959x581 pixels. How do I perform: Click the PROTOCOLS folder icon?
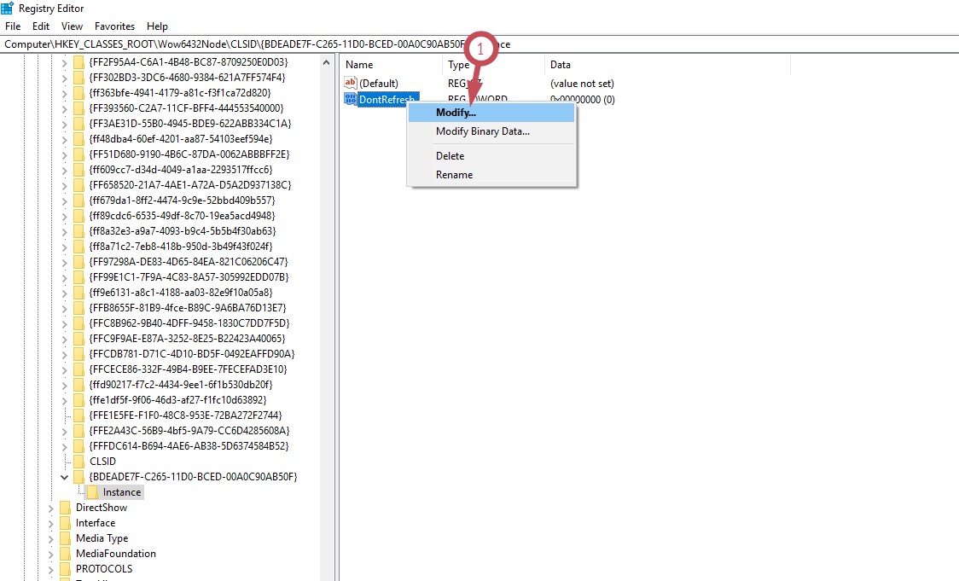[x=65, y=569]
